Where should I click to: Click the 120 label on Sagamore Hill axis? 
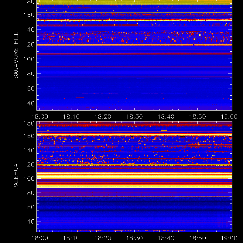(x=29, y=44)
